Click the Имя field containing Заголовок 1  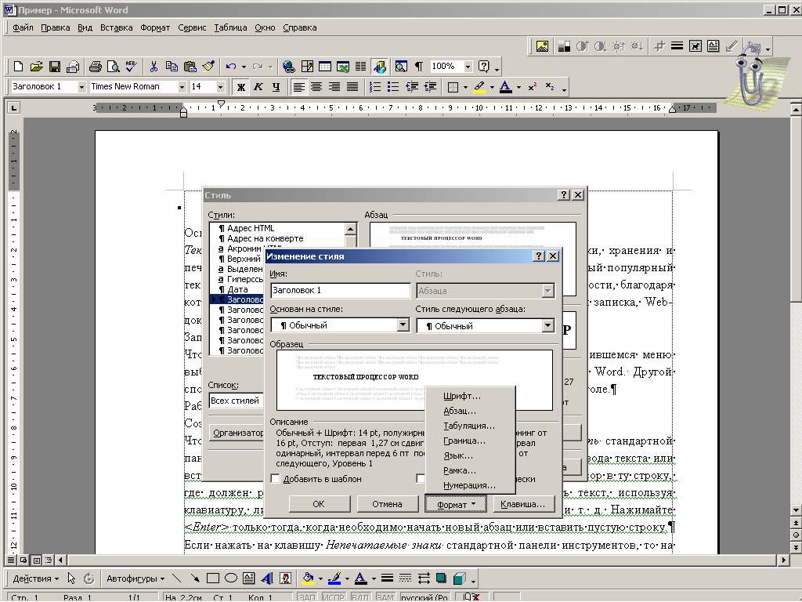[340, 290]
